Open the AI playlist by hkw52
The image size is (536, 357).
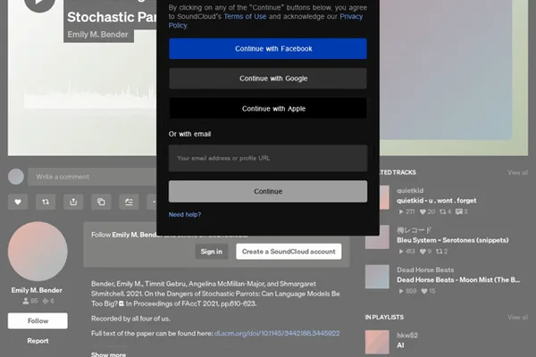400,345
